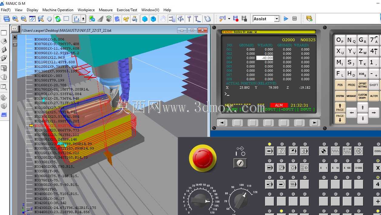This screenshot has width=381, height=215.
Task: Toggle the edit mode pencil button
Action: pyautogui.click(x=281, y=151)
